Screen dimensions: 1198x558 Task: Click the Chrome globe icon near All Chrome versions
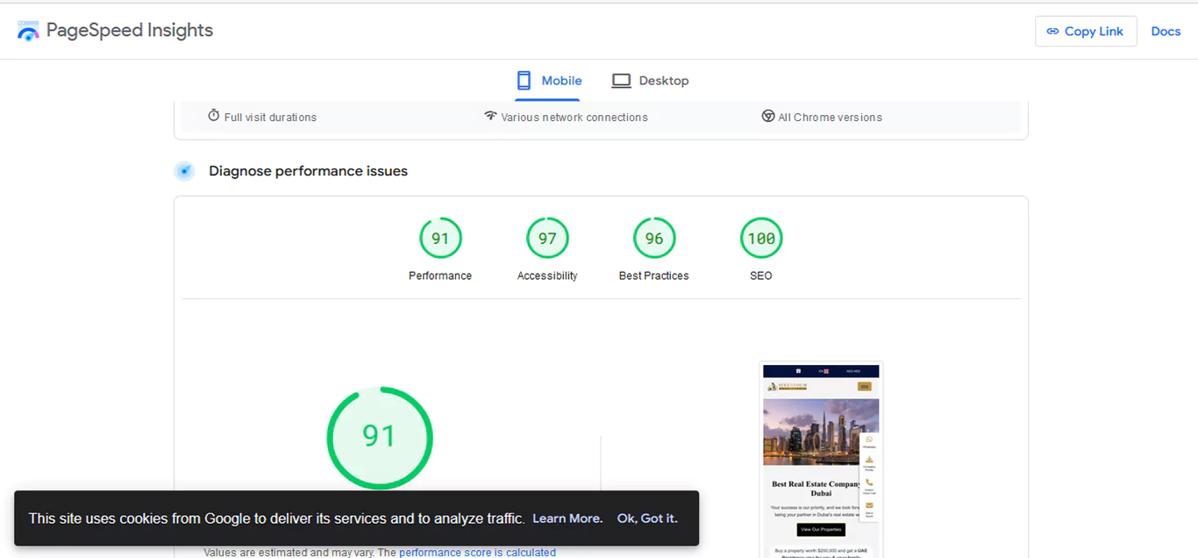tap(768, 115)
